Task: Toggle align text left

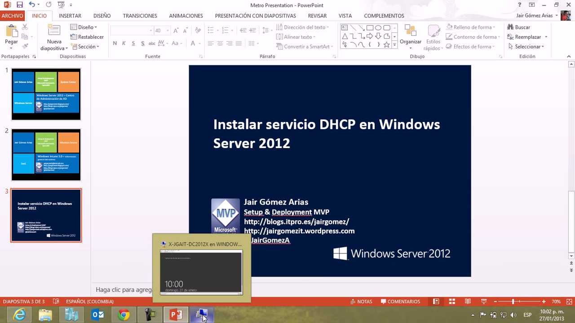Action: tap(211, 44)
